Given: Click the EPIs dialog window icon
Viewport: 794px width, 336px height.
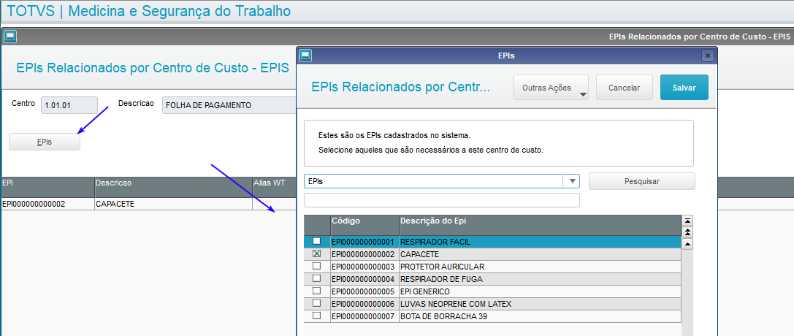Looking at the screenshot, I should tap(305, 56).
